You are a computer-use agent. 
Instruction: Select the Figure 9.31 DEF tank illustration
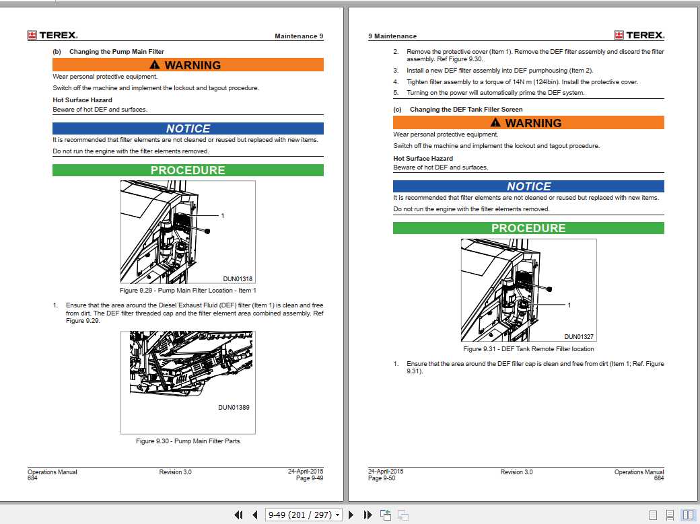(527, 291)
